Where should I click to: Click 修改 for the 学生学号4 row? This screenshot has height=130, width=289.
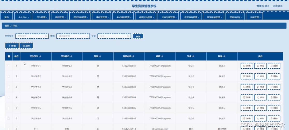[261, 97]
